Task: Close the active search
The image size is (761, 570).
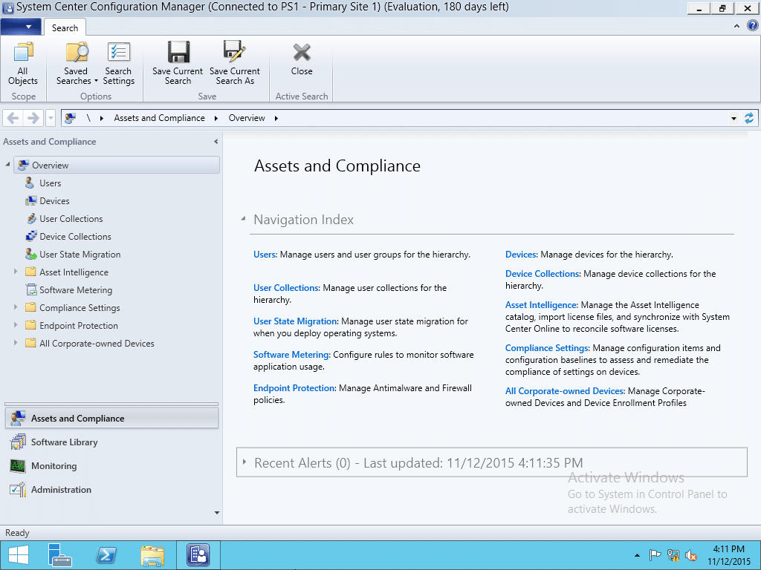Action: point(302,59)
